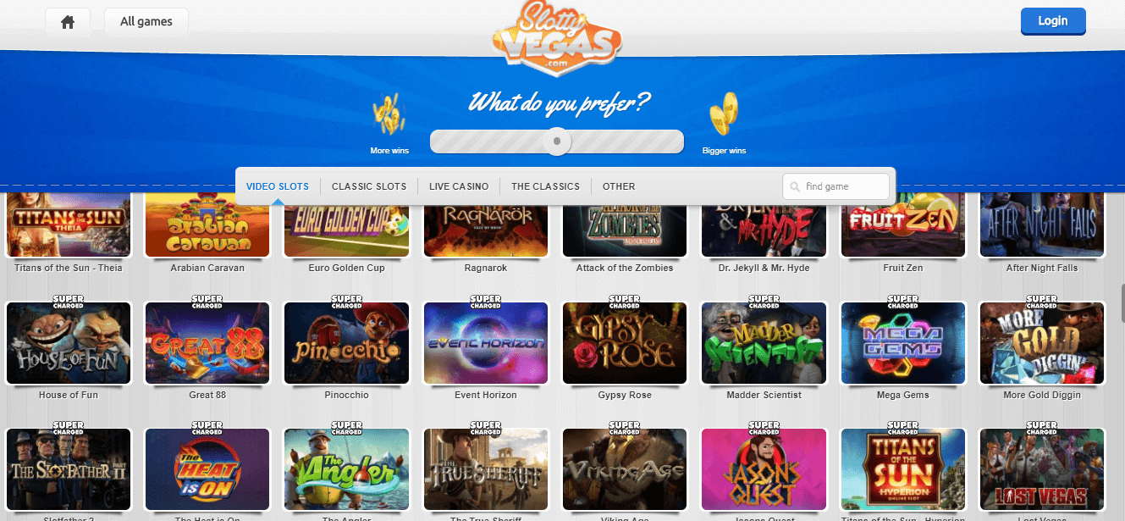Click the preference slider handle

[x=557, y=141]
